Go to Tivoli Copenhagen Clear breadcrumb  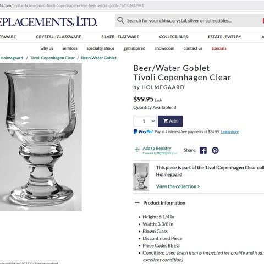click(52, 58)
